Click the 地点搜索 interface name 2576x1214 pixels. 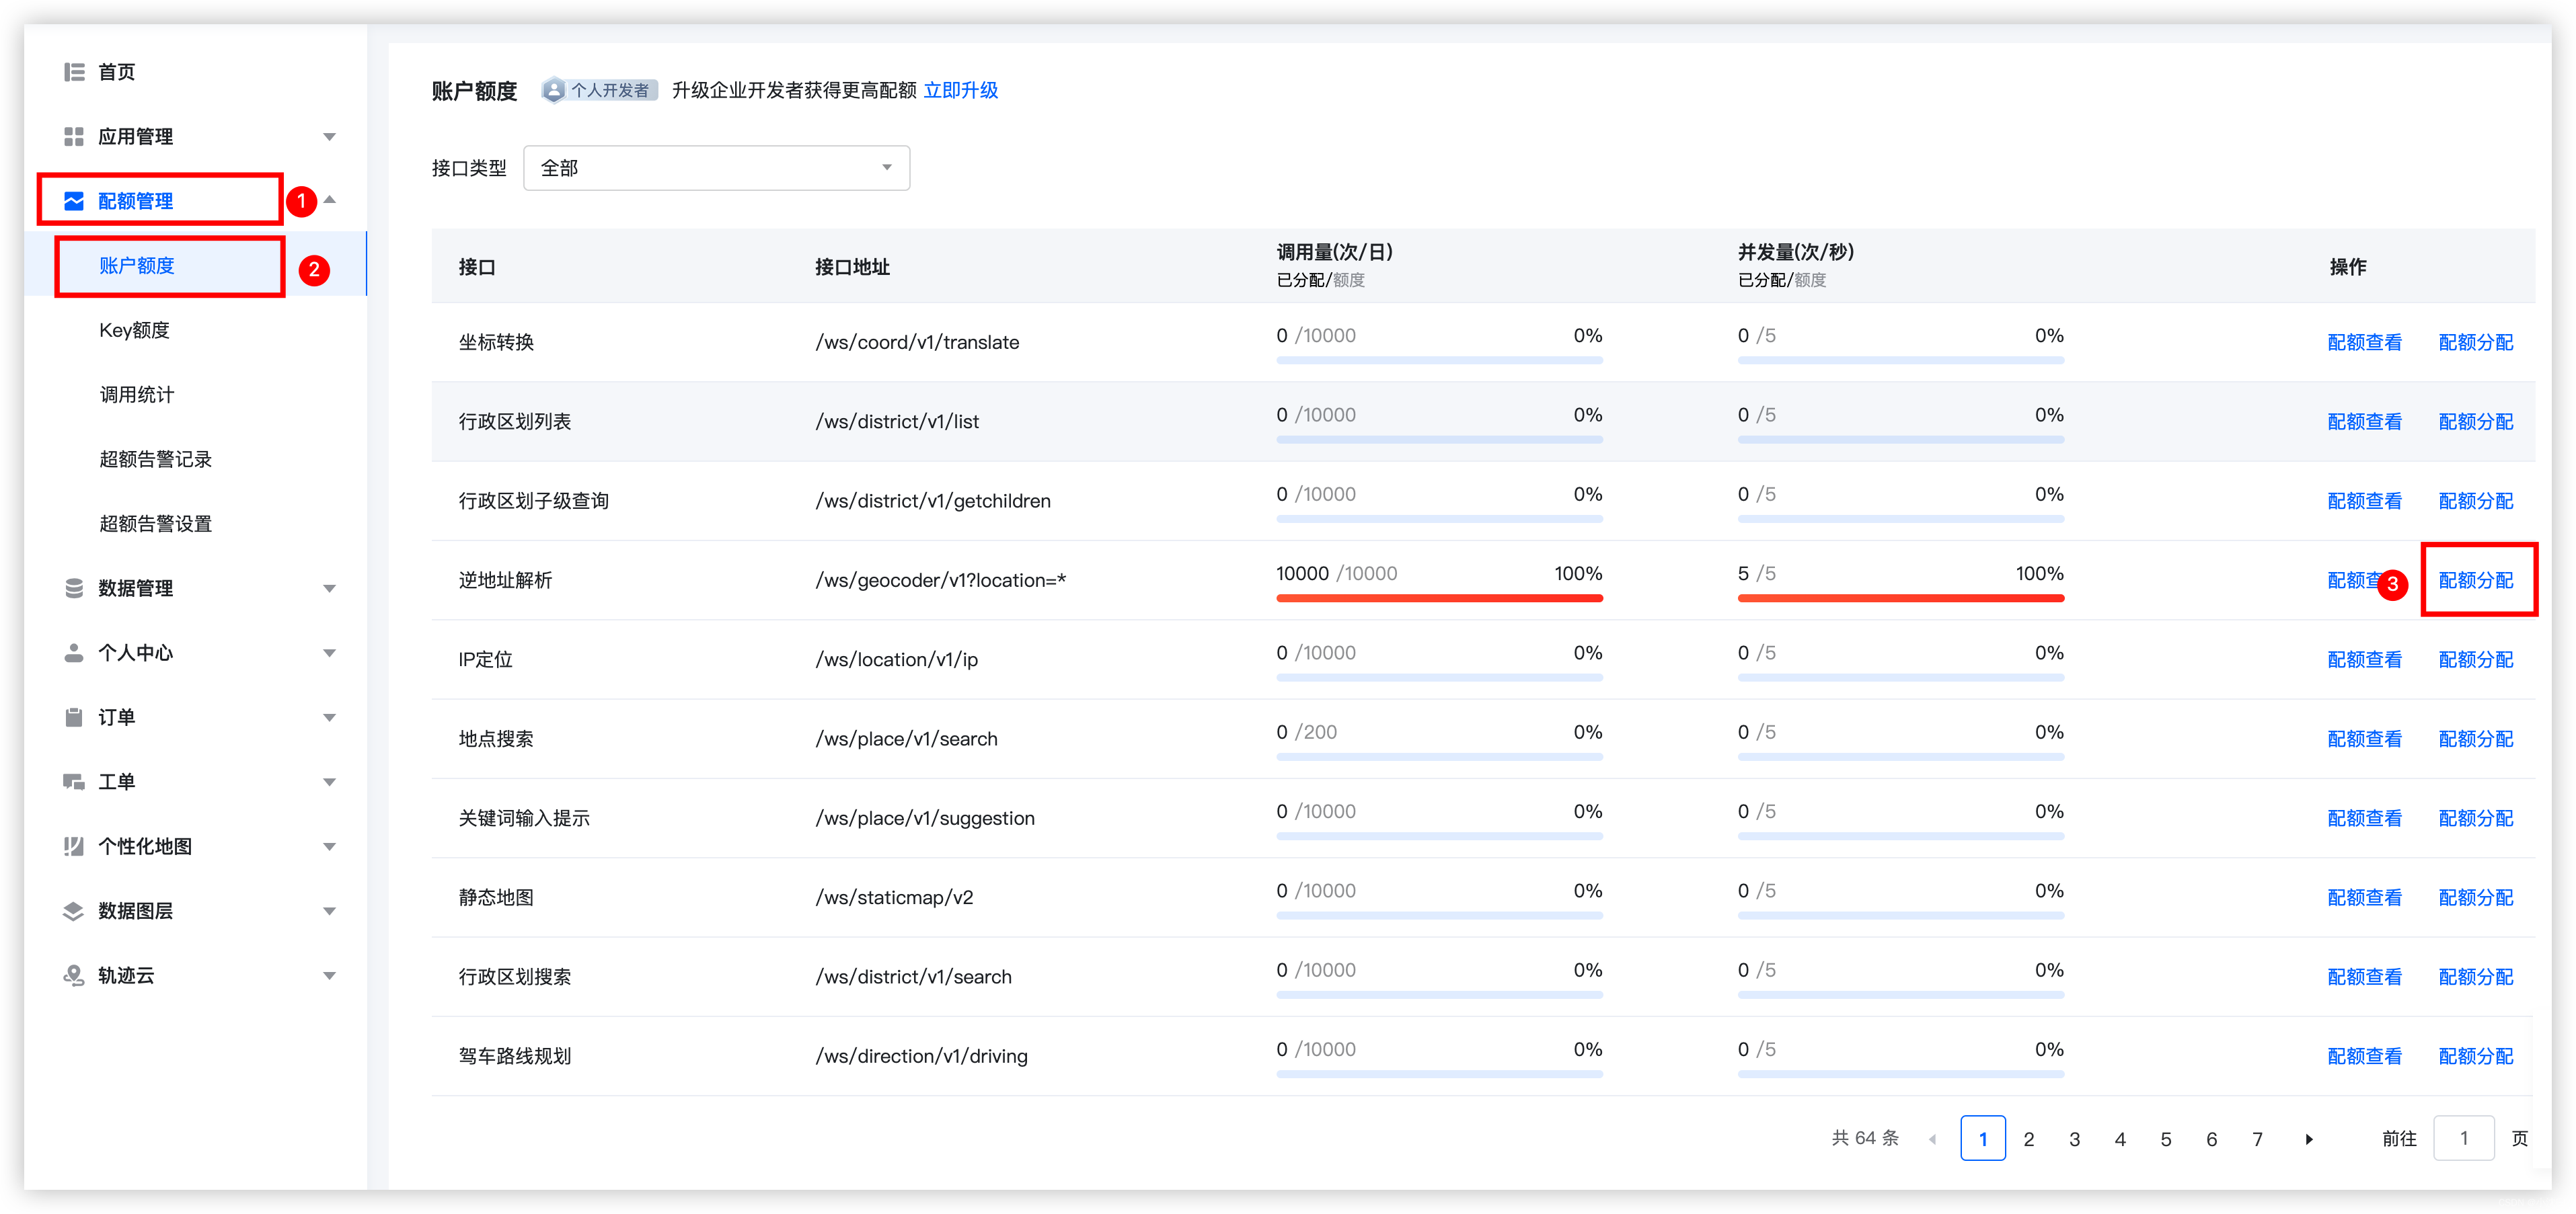click(x=496, y=739)
